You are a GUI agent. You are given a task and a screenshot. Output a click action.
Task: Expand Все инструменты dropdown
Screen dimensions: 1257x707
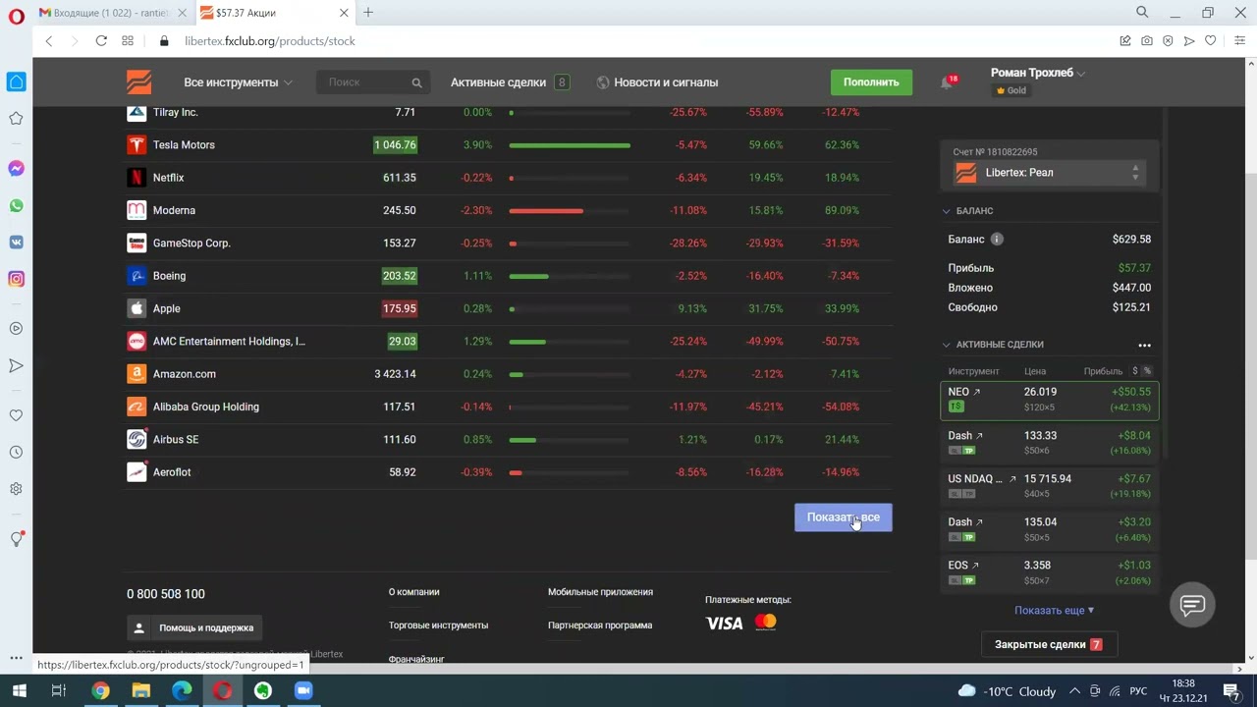coord(238,82)
